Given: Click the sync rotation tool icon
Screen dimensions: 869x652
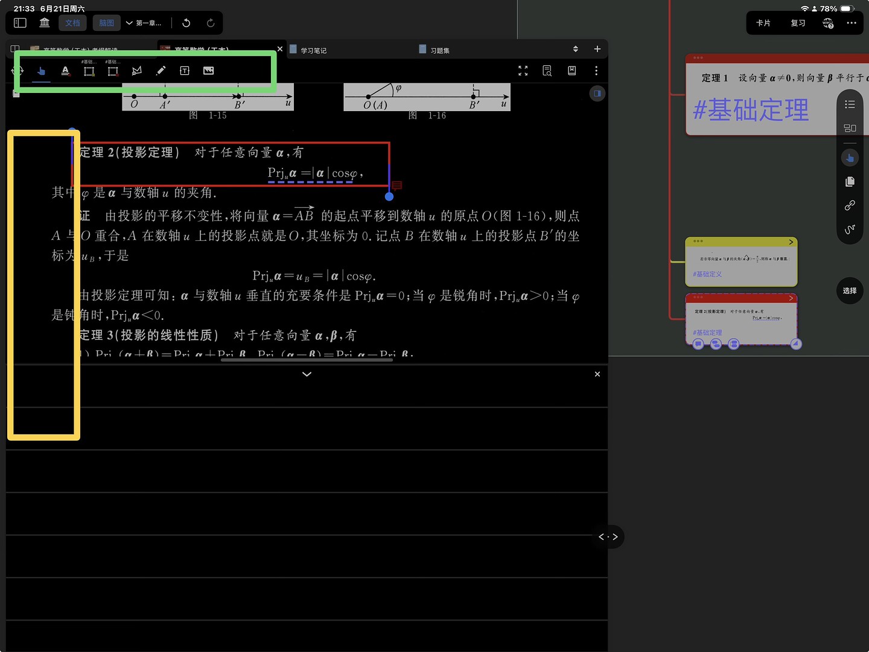Looking at the screenshot, I should 17,71.
